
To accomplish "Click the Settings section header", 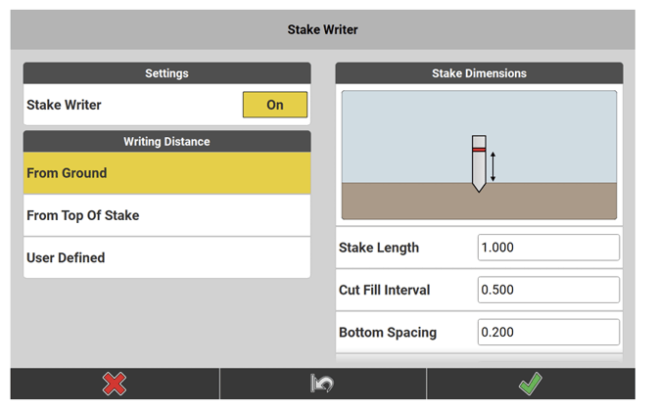I will click(x=166, y=73).
